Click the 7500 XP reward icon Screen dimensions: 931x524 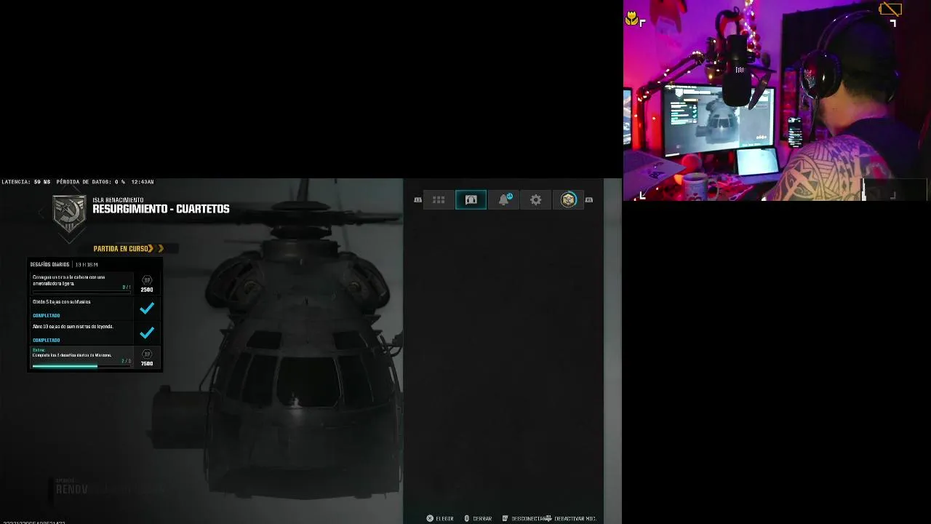pos(147,354)
